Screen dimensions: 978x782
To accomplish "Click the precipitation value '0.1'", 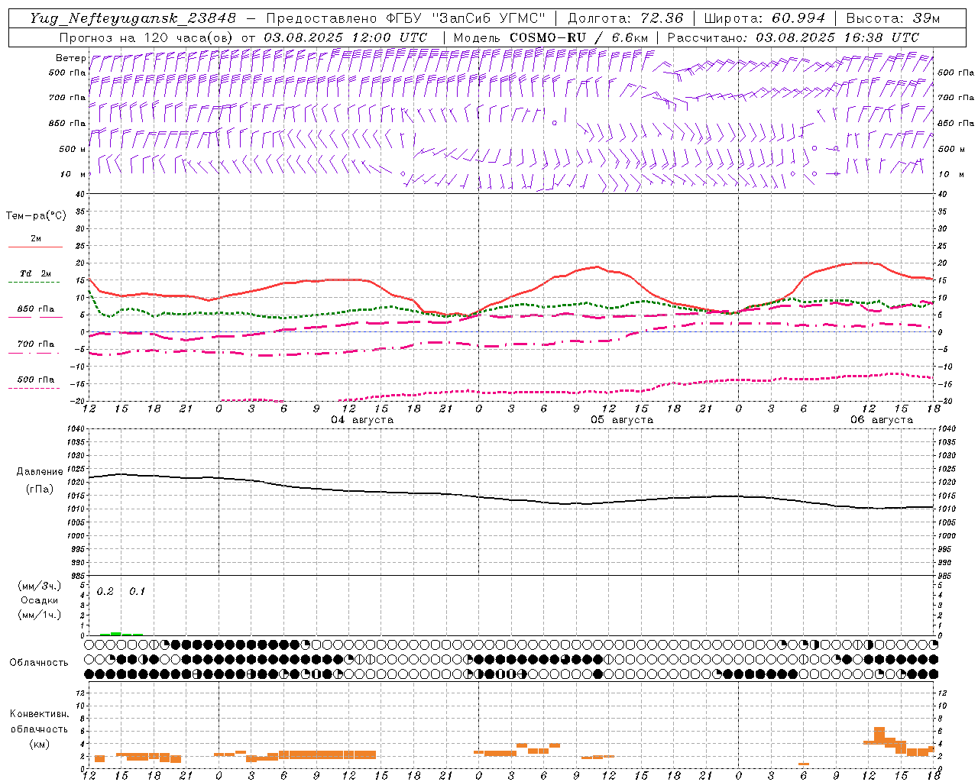I will [x=137, y=592].
